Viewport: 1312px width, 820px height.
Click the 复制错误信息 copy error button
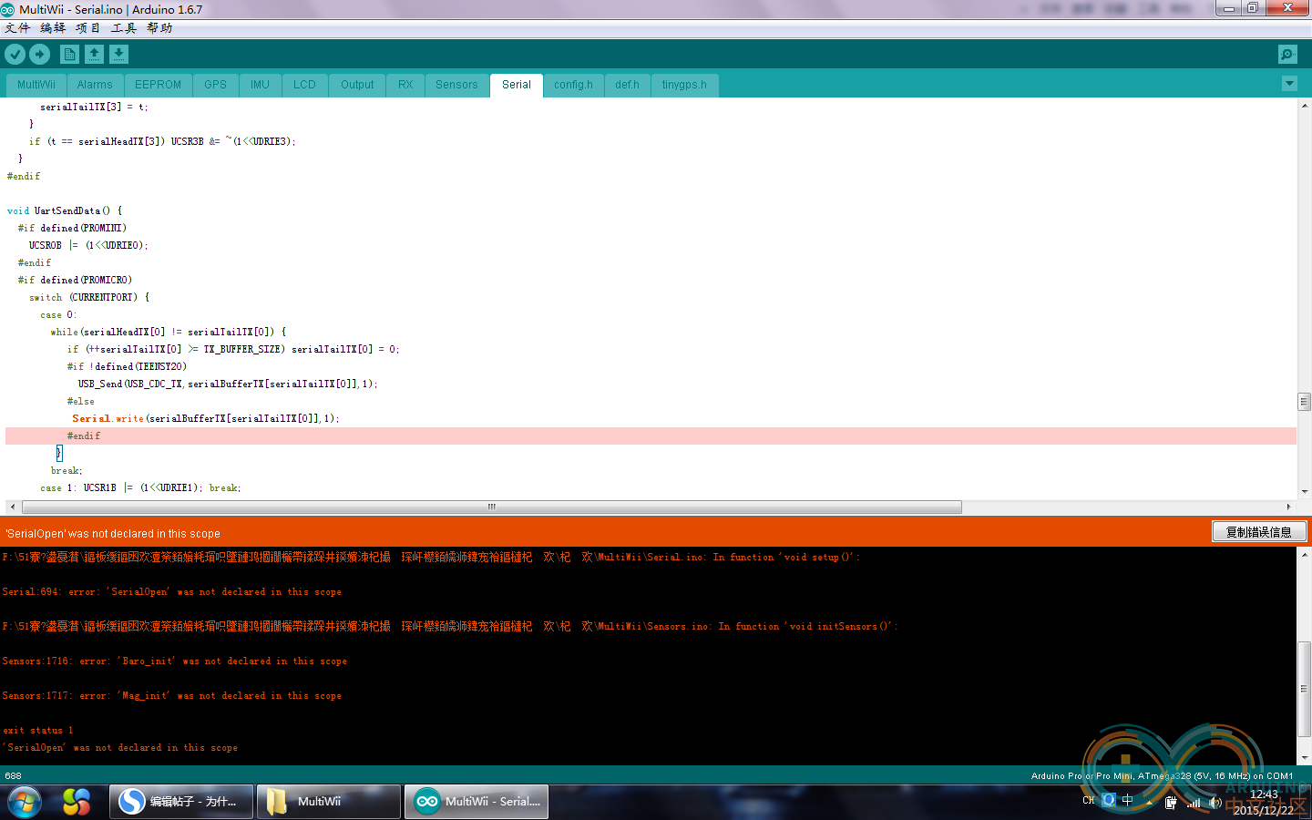point(1259,532)
